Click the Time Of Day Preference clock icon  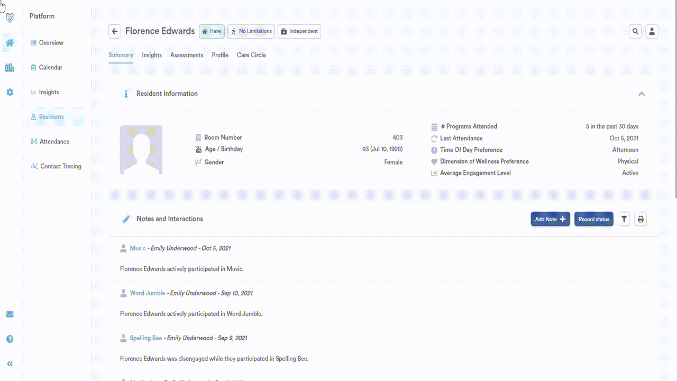[434, 150]
